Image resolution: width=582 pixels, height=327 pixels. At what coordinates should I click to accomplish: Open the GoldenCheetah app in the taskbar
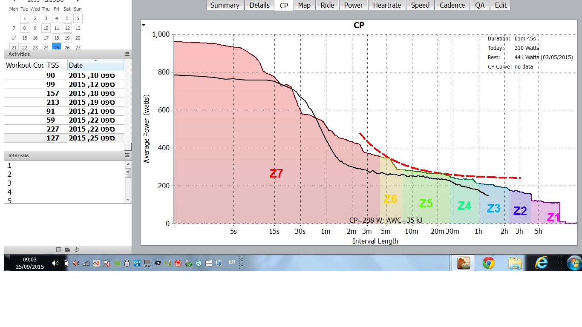[463, 263]
